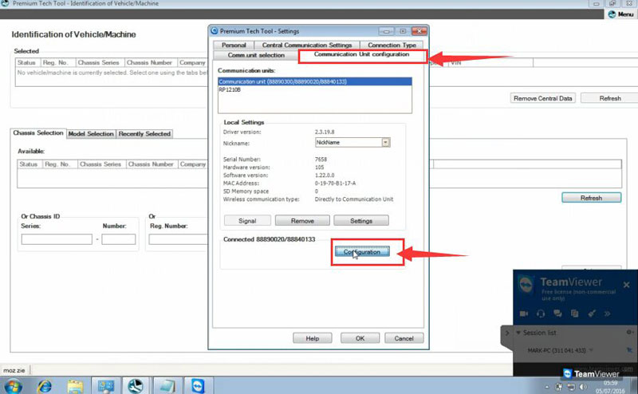Collapse the Session list section
The height and width of the screenshot is (394, 638).
pos(518,333)
